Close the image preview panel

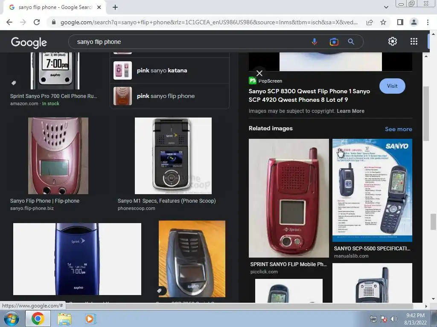(x=259, y=73)
